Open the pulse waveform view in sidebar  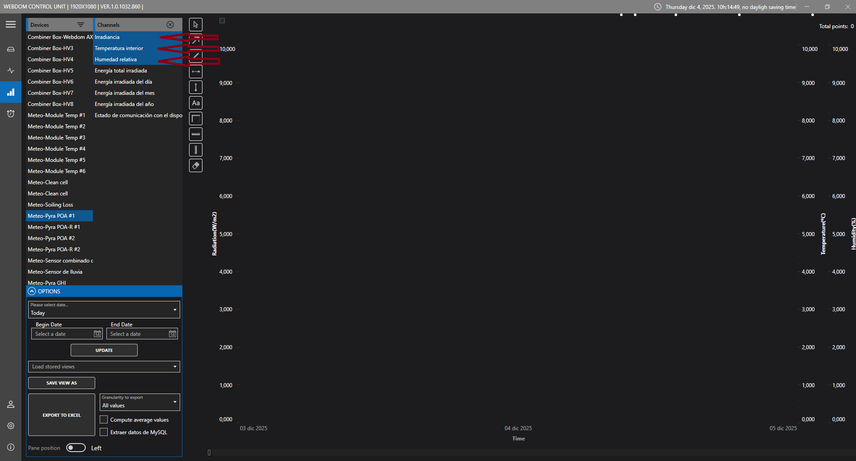click(11, 71)
